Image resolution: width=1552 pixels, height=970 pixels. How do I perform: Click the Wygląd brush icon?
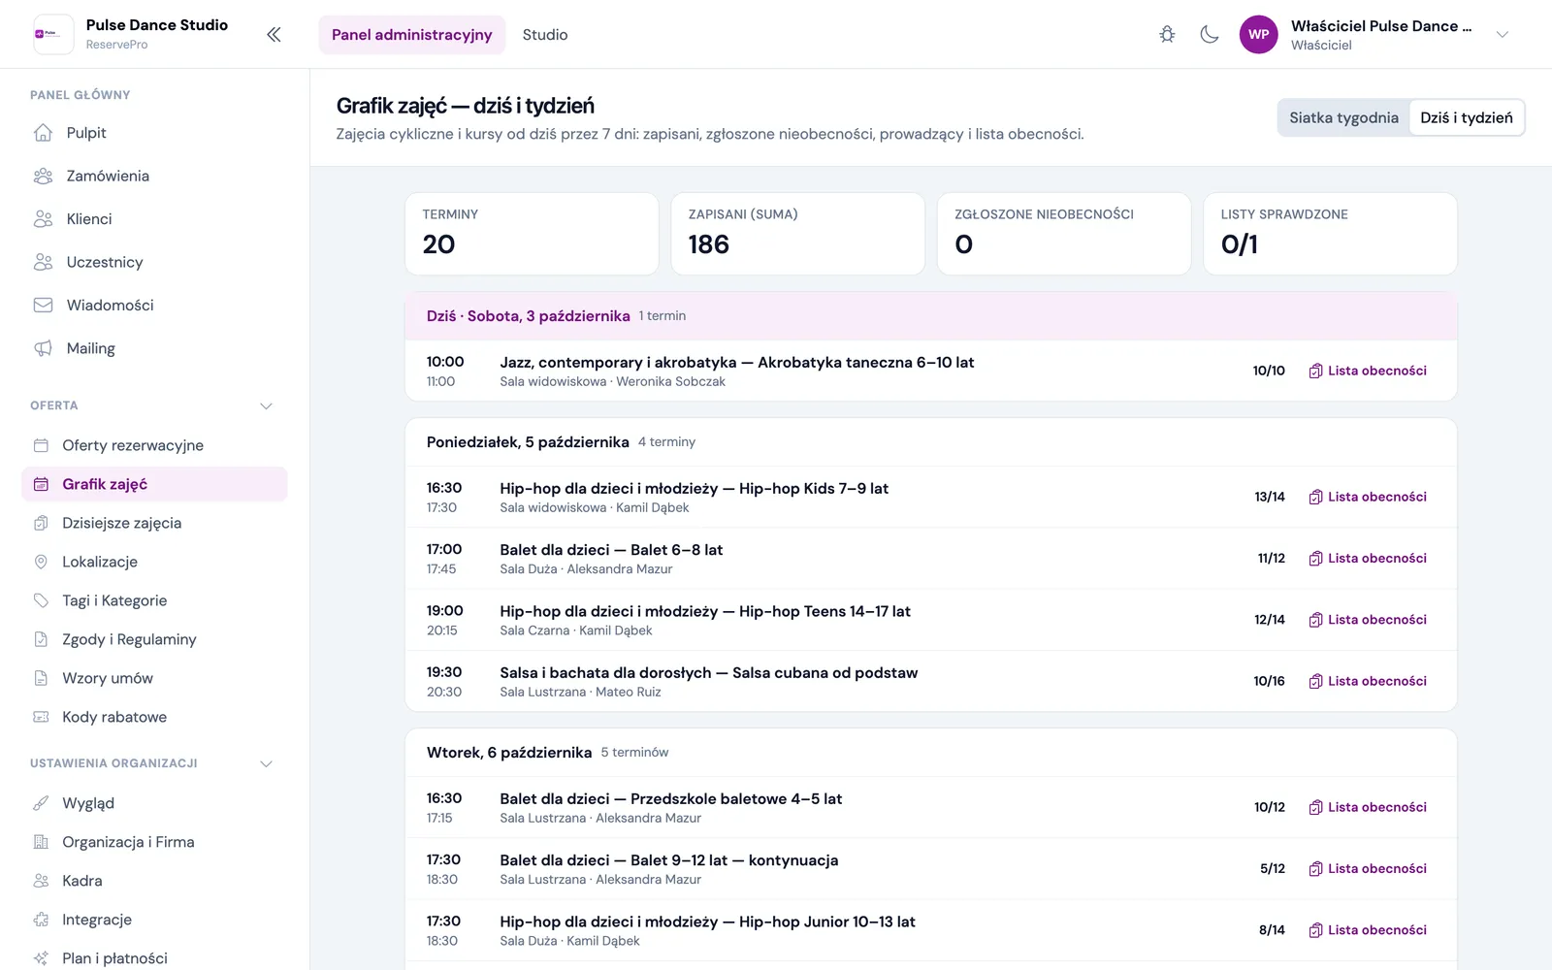(x=41, y=803)
